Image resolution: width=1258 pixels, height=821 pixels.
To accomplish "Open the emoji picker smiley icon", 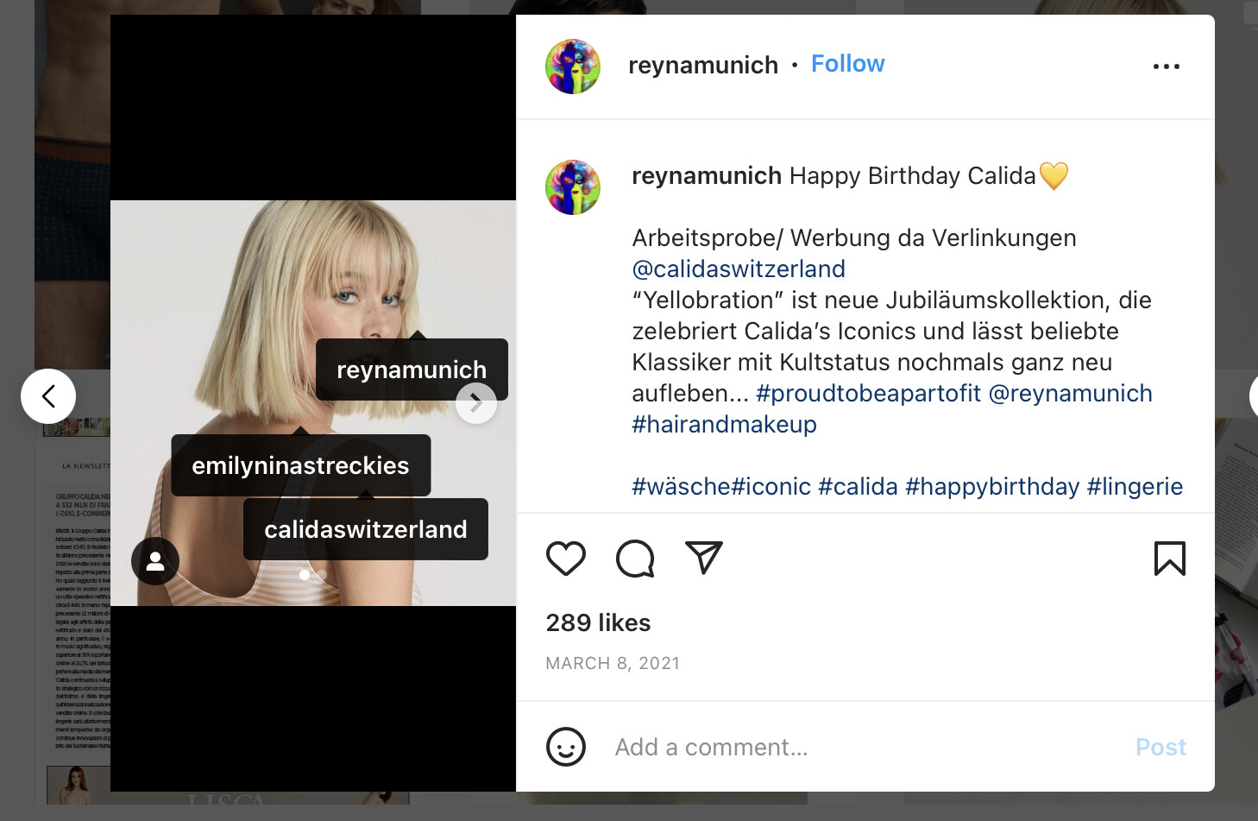I will pos(566,747).
